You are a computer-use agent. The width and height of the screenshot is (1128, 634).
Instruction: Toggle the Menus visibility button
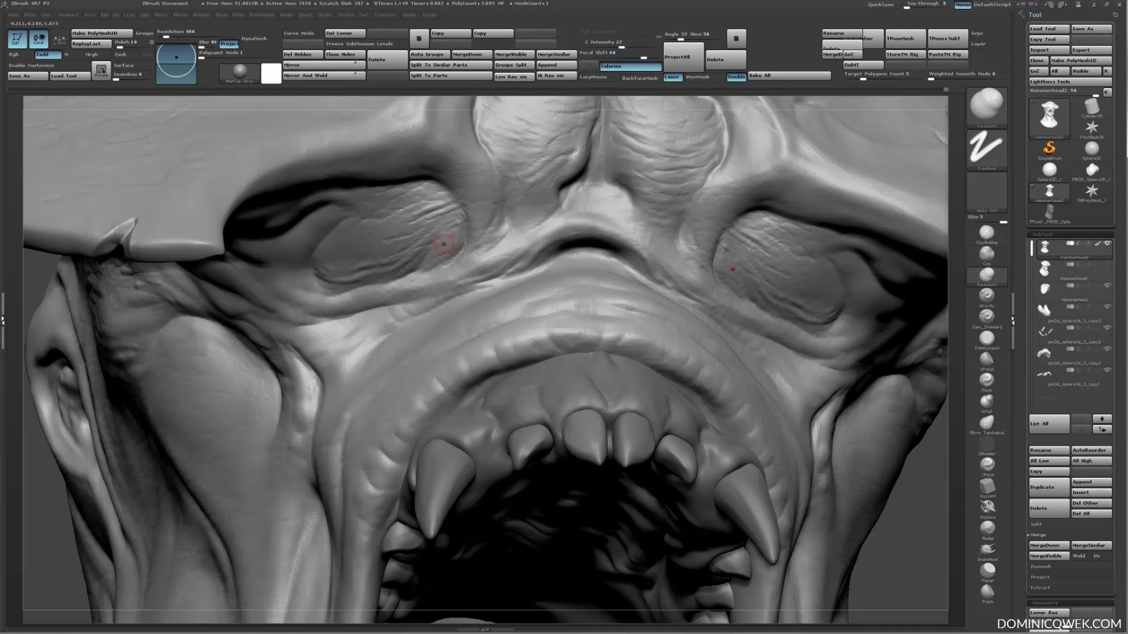[x=962, y=5]
